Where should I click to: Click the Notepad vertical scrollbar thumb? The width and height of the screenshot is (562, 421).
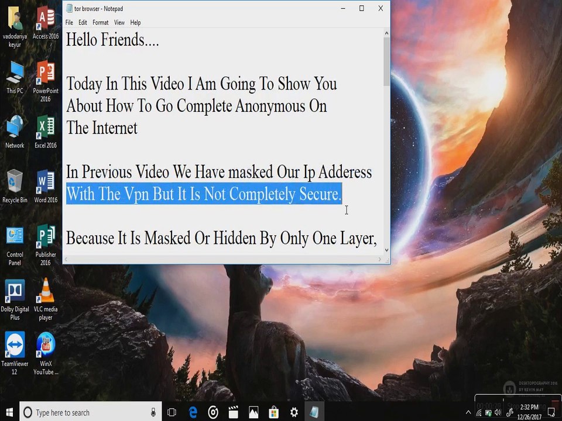click(x=386, y=61)
